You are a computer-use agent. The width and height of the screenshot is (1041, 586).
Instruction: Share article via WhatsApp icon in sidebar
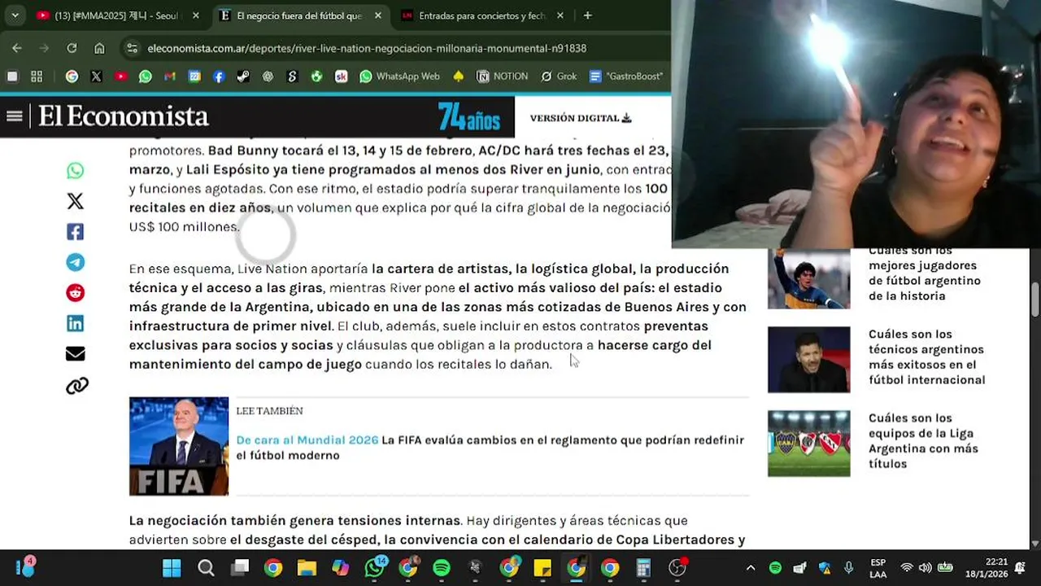[75, 171]
